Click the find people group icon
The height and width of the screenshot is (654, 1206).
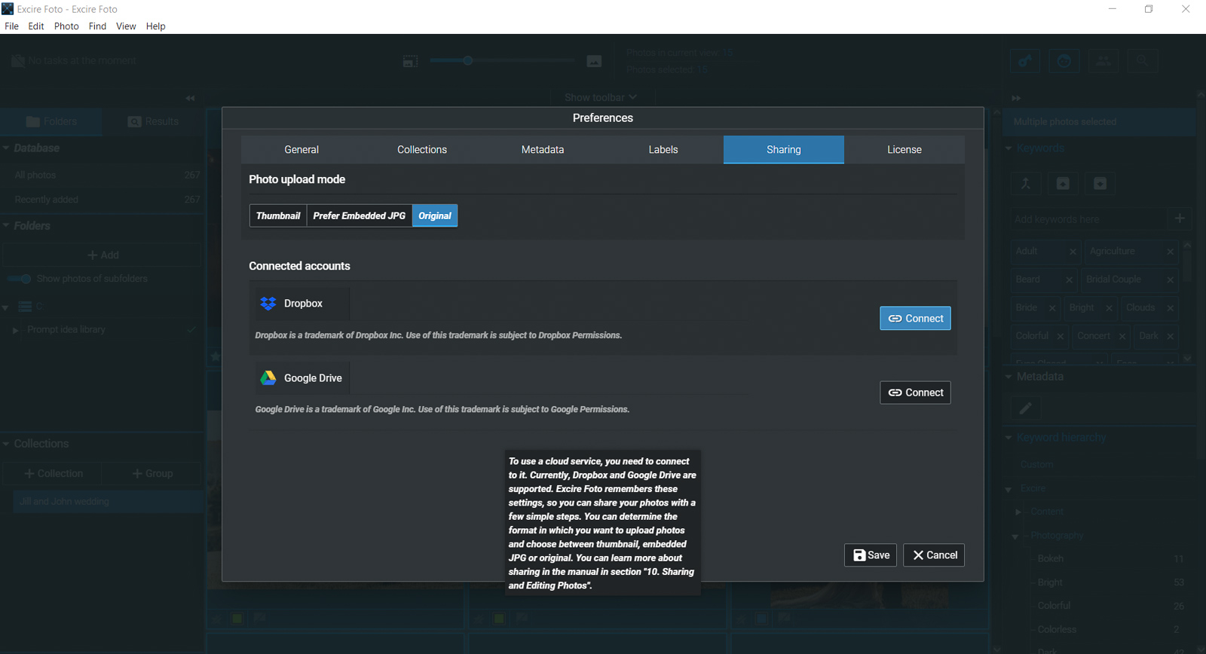tap(1103, 61)
